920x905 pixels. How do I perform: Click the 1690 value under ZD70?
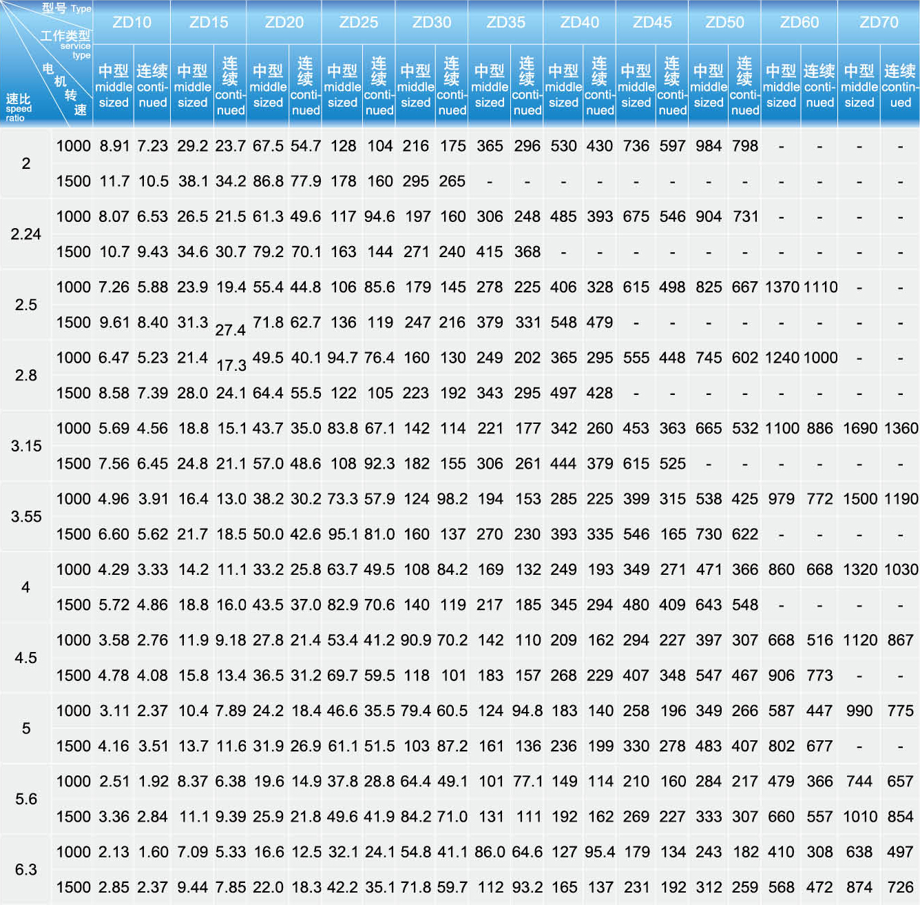[860, 429]
